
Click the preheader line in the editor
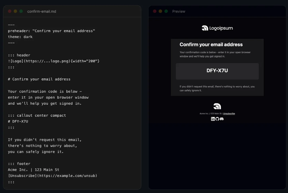coord(52,31)
